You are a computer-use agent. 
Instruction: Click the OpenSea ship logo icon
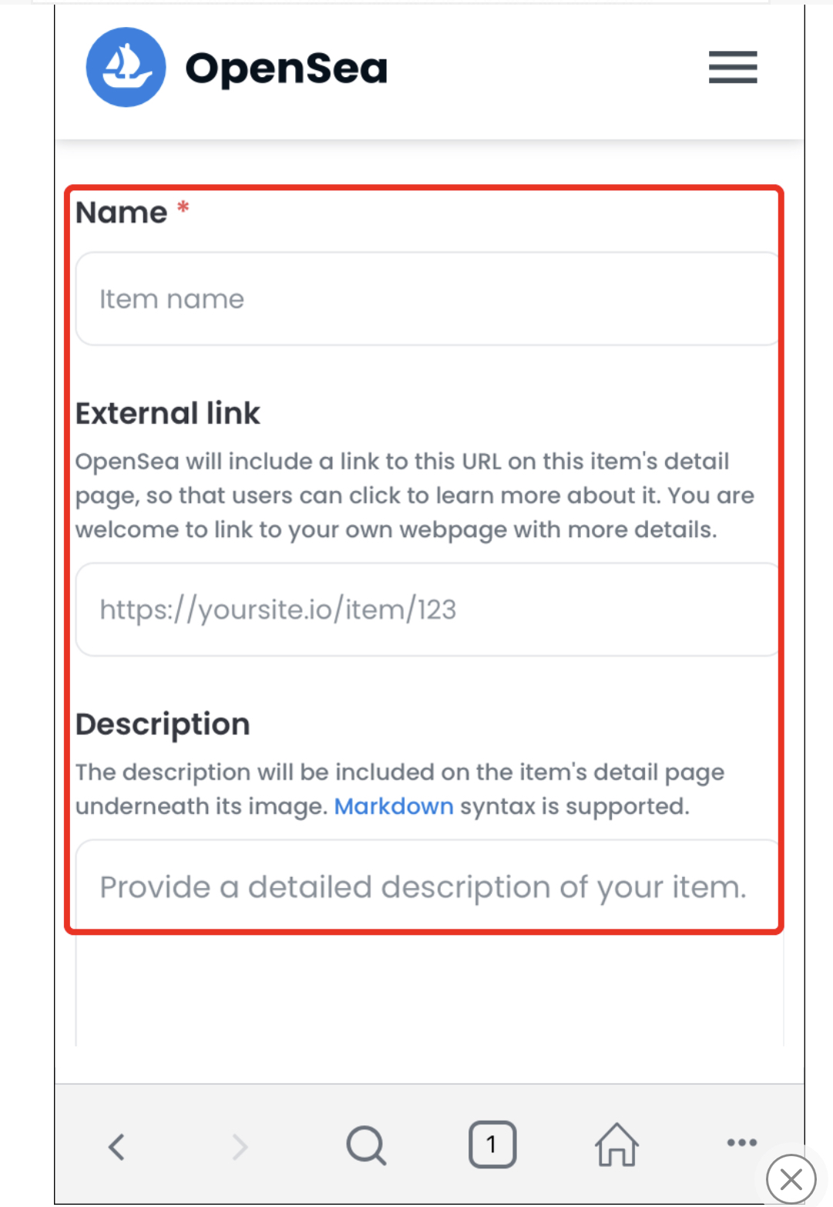pos(126,67)
